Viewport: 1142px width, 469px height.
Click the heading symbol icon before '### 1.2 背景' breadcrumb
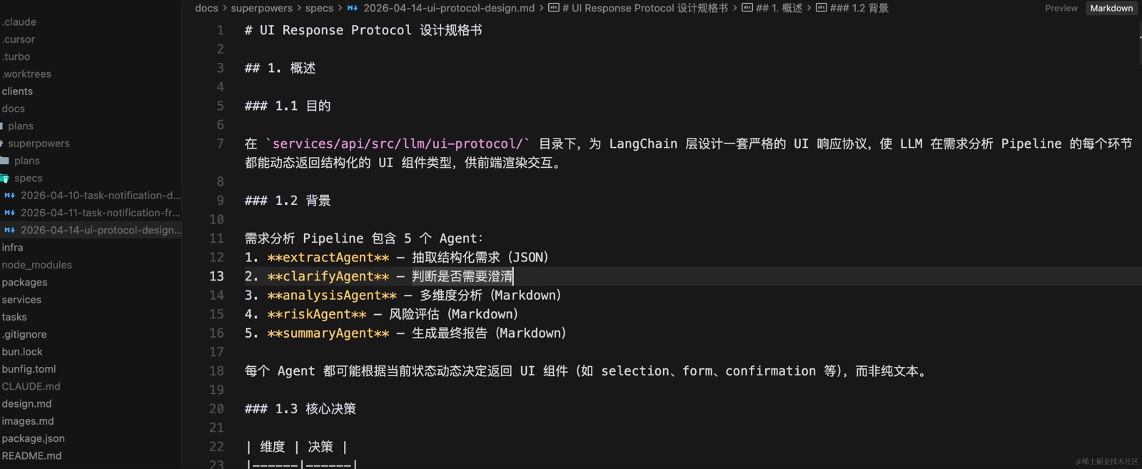(822, 8)
